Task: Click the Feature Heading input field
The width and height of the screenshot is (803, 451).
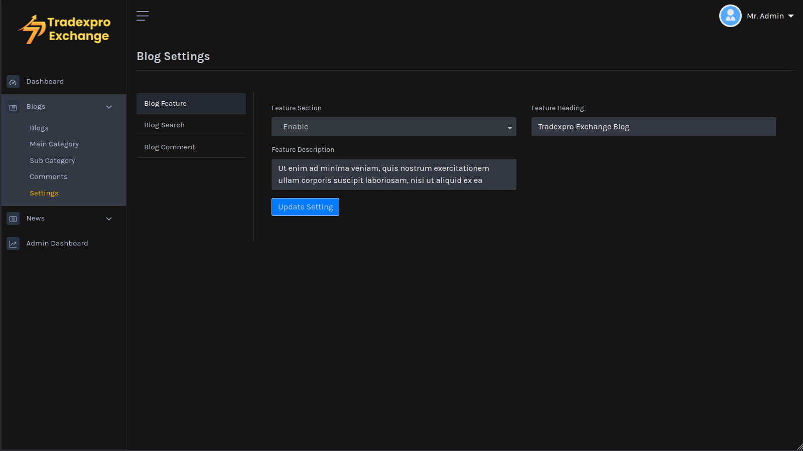Action: click(653, 127)
